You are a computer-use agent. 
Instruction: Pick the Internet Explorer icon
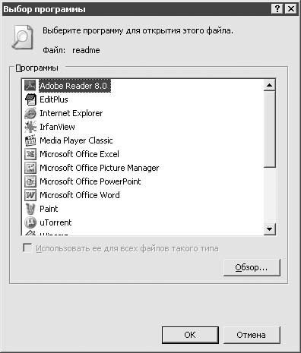click(x=30, y=113)
